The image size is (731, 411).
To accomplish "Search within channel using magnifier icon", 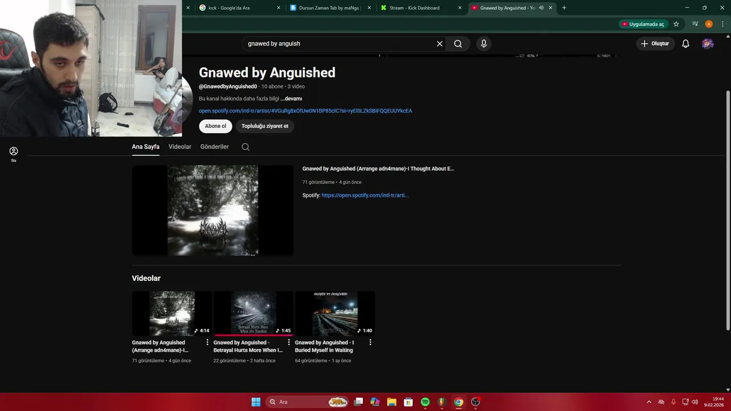I will pyautogui.click(x=246, y=147).
